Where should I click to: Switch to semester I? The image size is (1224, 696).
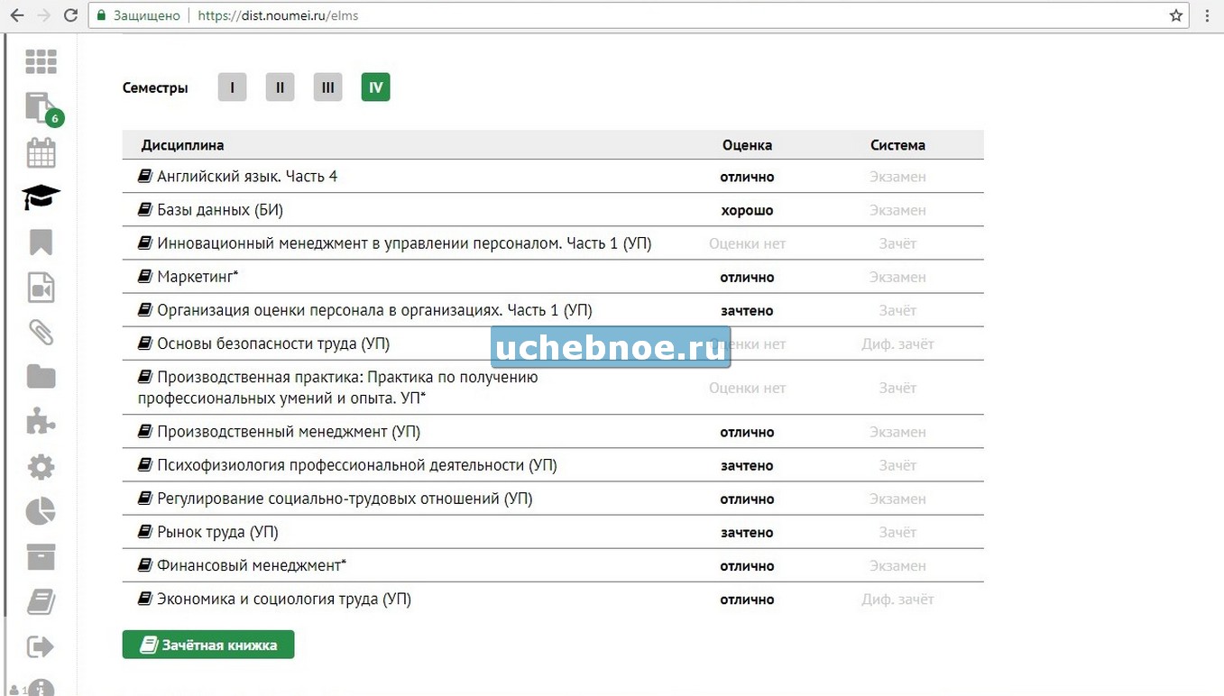[232, 87]
